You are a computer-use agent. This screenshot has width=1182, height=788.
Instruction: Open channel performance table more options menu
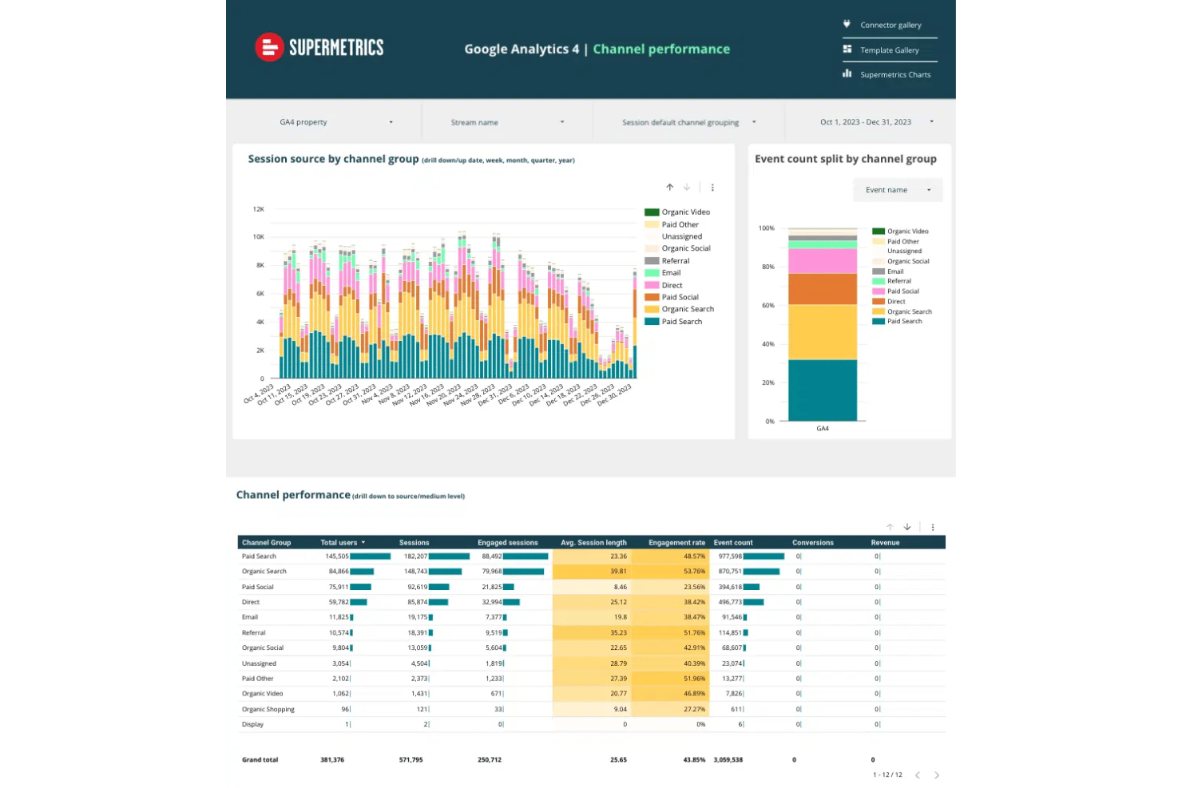click(933, 527)
